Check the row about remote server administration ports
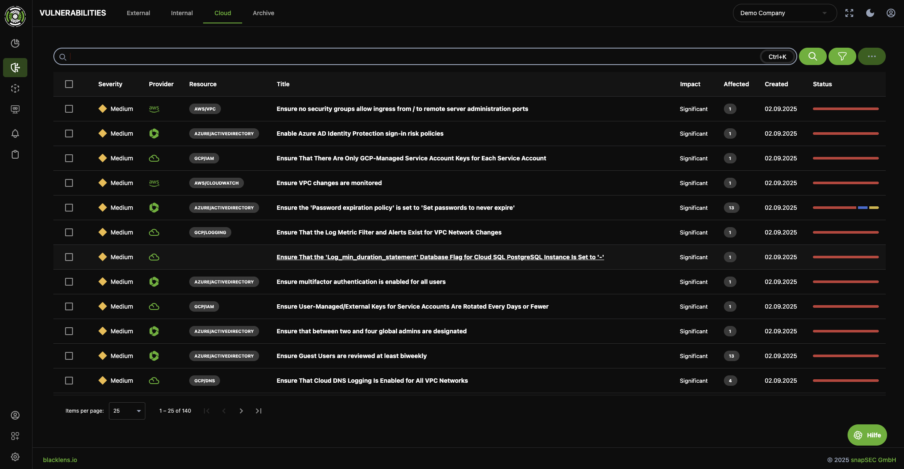This screenshot has width=904, height=469. [69, 109]
